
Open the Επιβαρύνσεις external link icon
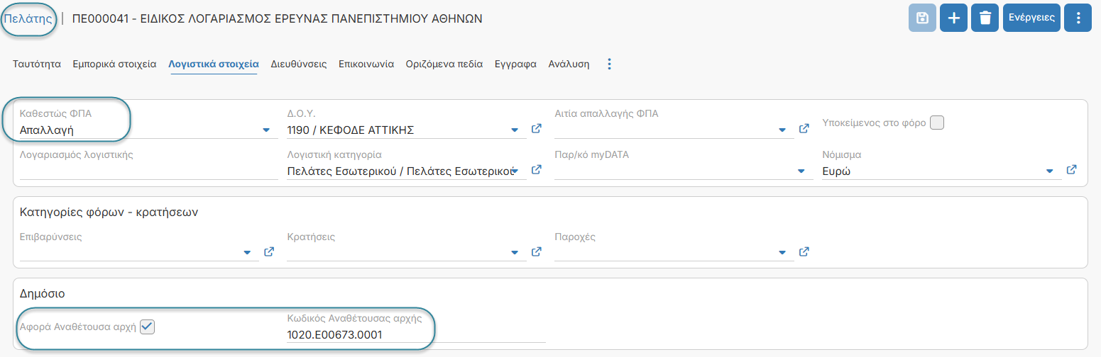pos(269,251)
